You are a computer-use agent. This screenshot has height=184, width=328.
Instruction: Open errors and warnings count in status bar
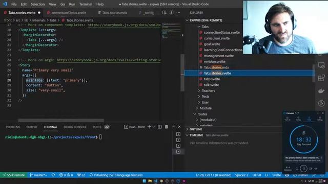66,175
